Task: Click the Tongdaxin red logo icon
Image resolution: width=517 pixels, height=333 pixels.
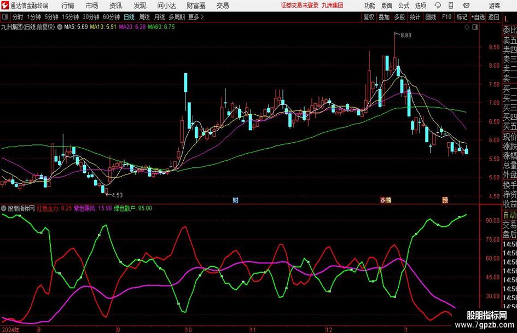Action: pyautogui.click(x=5, y=5)
